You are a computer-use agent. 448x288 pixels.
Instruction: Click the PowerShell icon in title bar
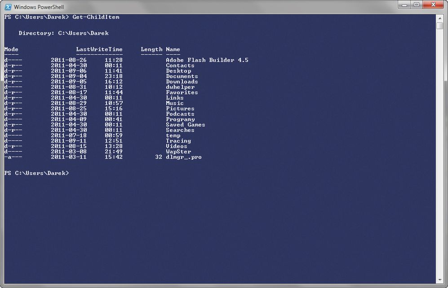click(8, 7)
